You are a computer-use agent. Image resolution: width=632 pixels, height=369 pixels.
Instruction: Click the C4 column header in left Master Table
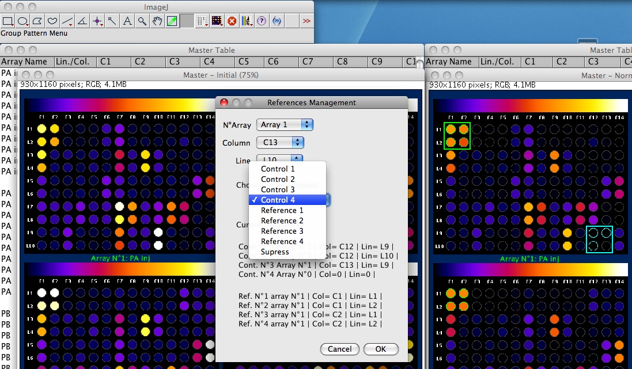(217, 62)
